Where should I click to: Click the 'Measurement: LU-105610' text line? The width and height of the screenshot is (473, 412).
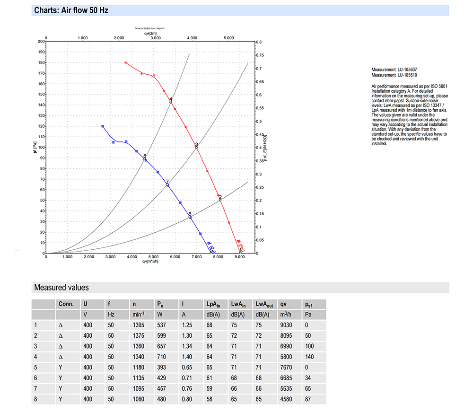394,75
